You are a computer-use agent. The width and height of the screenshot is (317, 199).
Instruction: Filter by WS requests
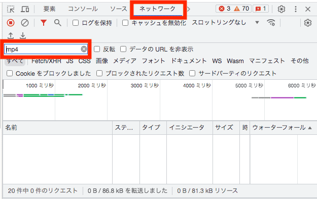pyautogui.click(x=217, y=61)
